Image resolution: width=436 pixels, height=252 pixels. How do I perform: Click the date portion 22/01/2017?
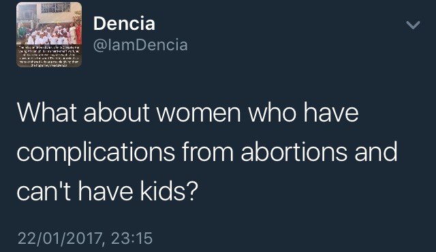(59, 238)
